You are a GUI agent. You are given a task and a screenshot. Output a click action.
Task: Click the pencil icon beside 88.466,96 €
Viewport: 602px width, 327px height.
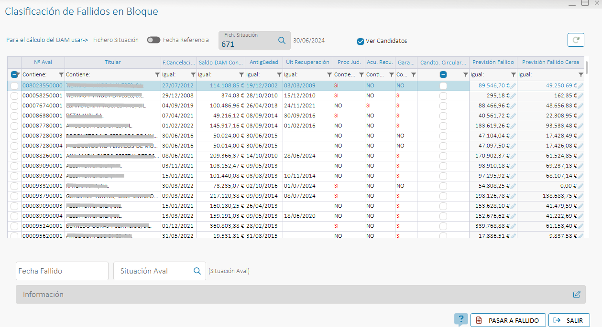[x=513, y=106]
